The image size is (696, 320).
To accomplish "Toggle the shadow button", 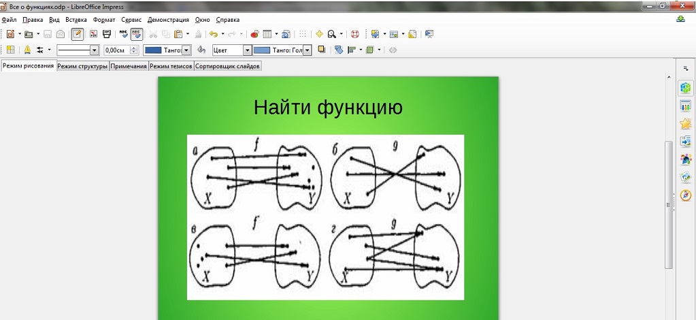I will click(322, 50).
